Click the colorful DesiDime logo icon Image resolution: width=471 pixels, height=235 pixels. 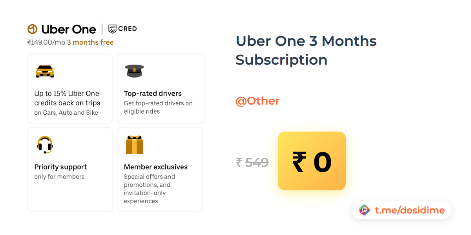[x=364, y=210]
